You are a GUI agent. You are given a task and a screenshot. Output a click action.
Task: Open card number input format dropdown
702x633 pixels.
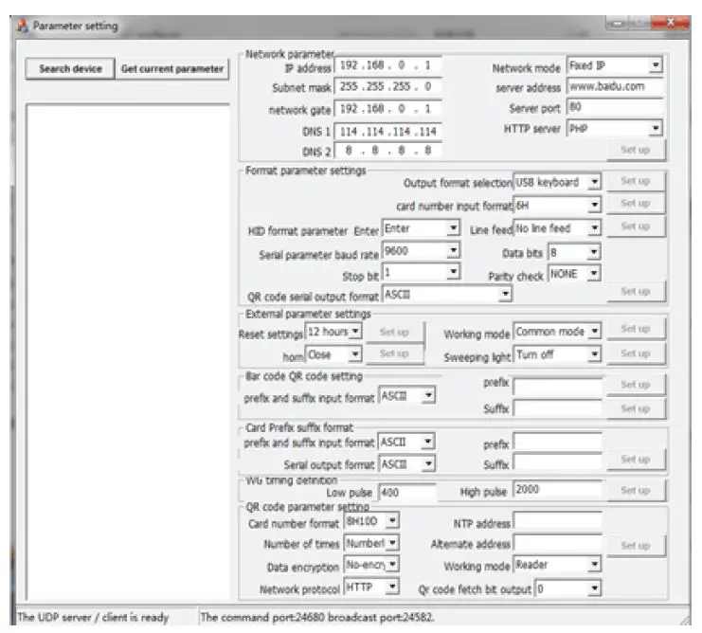[x=594, y=206]
